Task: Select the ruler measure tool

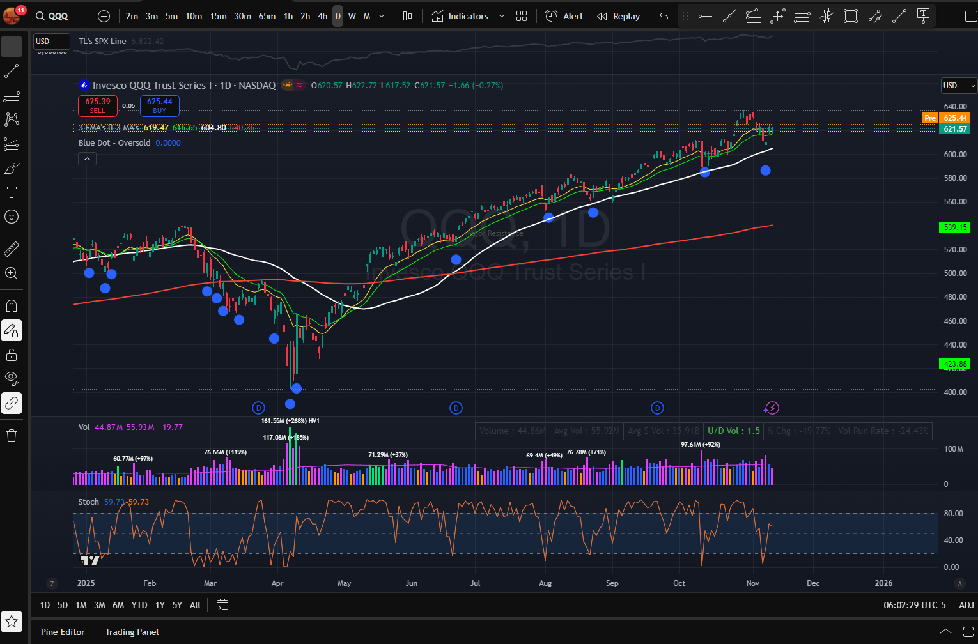Action: [x=12, y=249]
